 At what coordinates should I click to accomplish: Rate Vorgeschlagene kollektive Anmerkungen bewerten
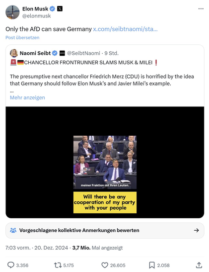coord(79,230)
